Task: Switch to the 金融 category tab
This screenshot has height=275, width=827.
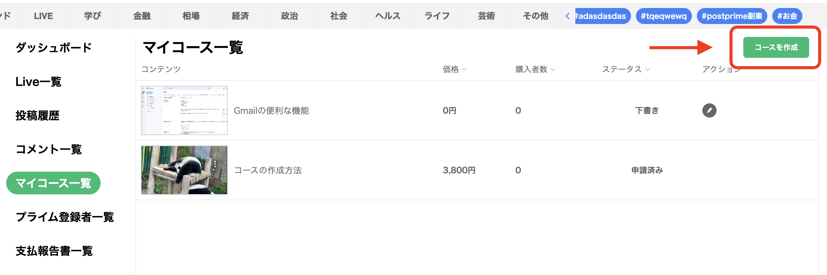Action: (x=142, y=16)
